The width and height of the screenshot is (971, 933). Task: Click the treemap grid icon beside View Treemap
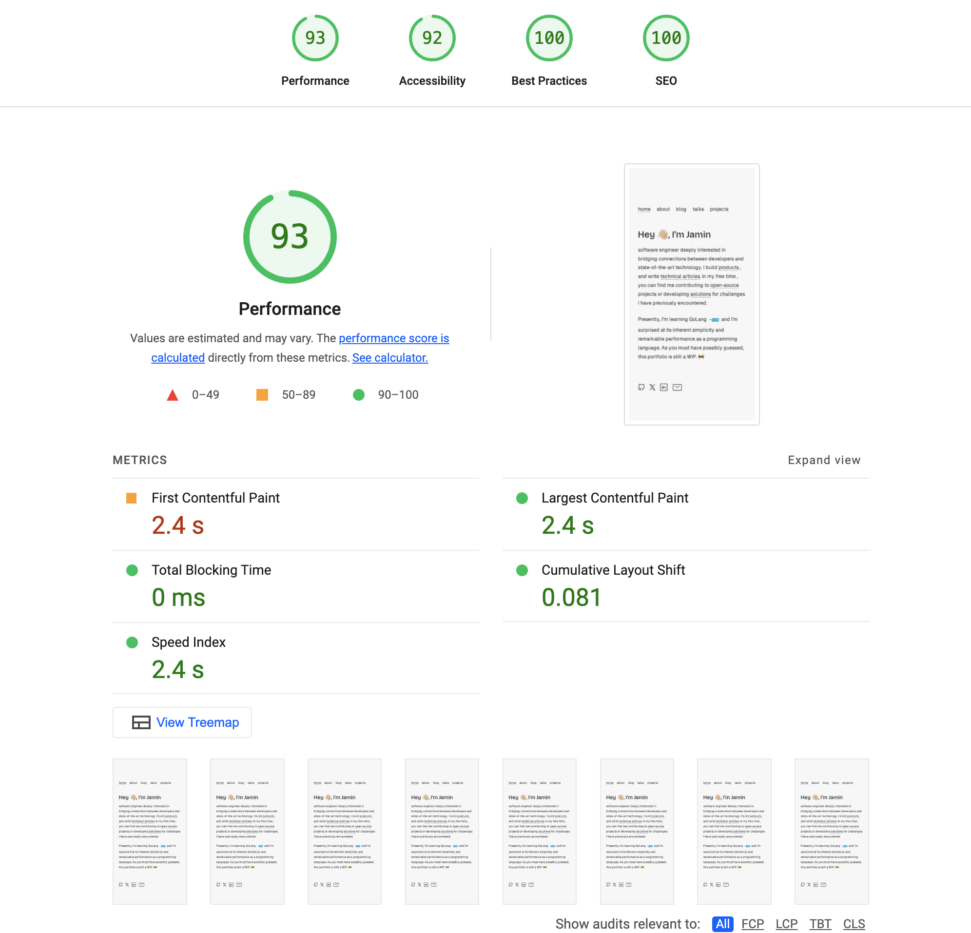pos(141,722)
